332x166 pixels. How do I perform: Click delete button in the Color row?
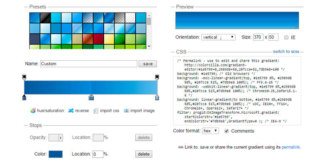144,154
